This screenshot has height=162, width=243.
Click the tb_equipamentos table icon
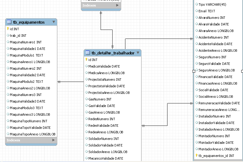click(x=9, y=22)
